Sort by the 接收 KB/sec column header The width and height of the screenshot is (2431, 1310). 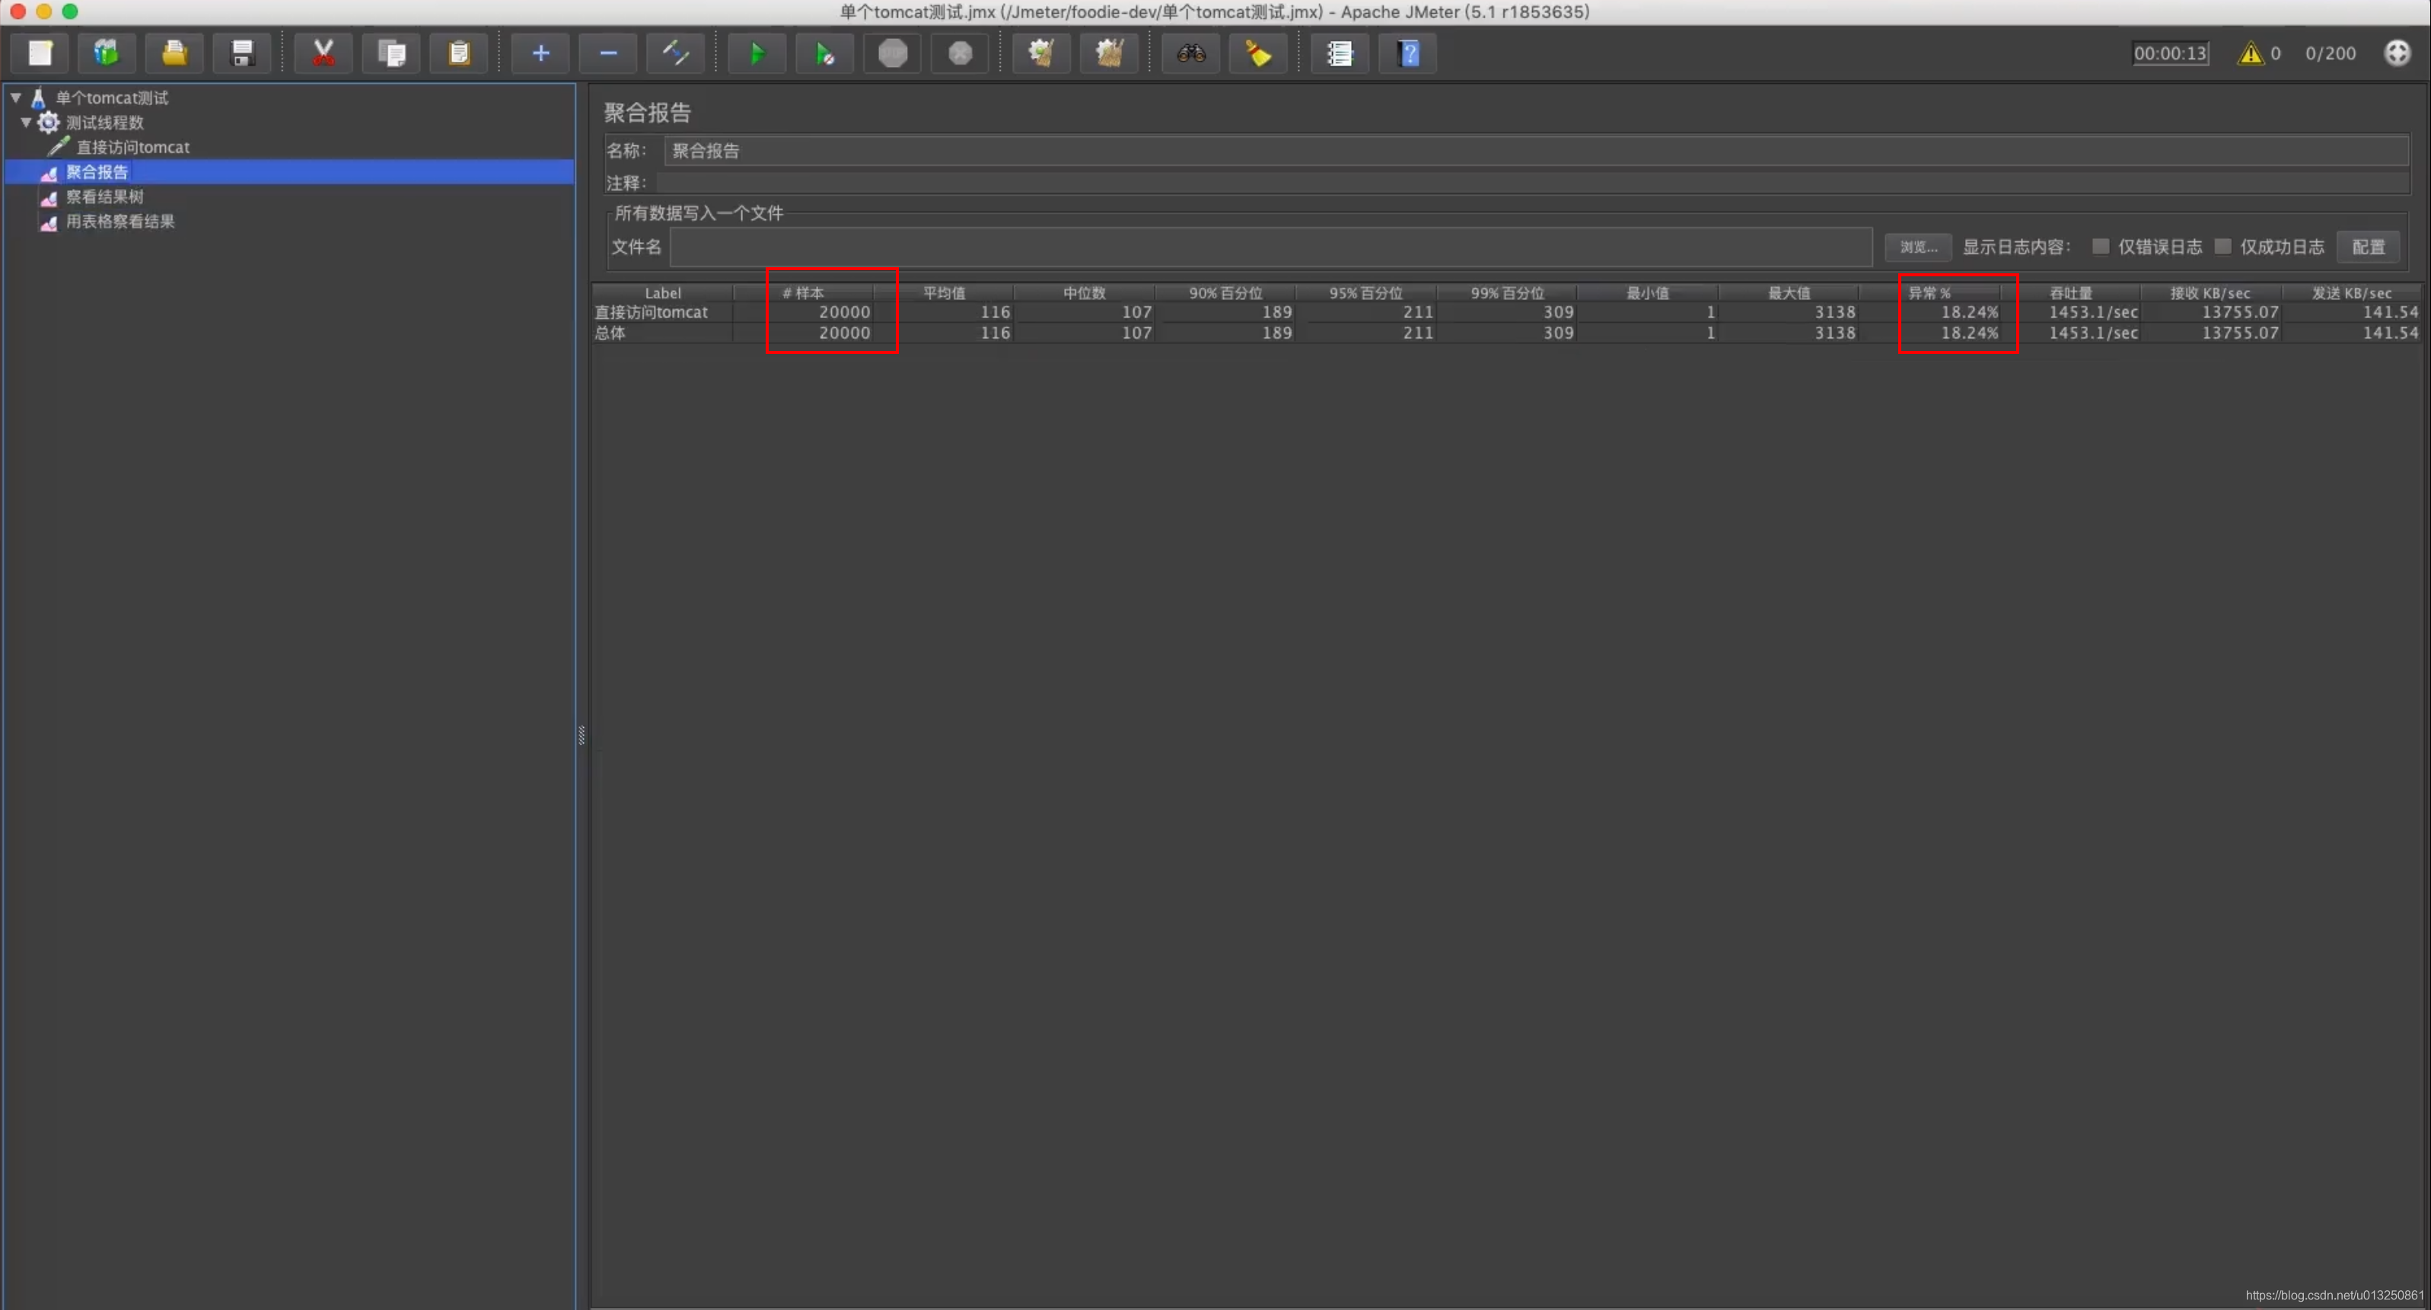point(2210,292)
